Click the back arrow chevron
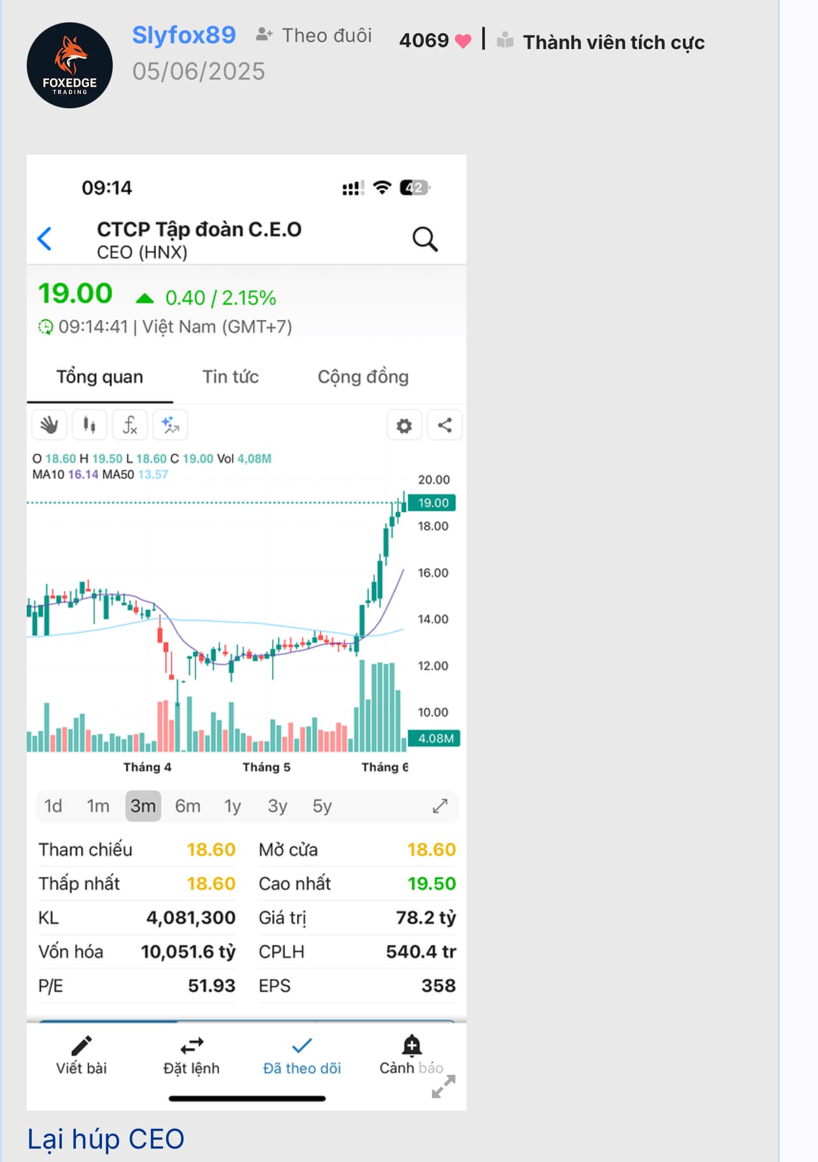 pos(45,239)
